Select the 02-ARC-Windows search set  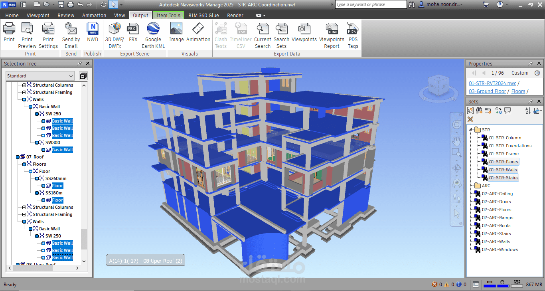tap(500, 249)
